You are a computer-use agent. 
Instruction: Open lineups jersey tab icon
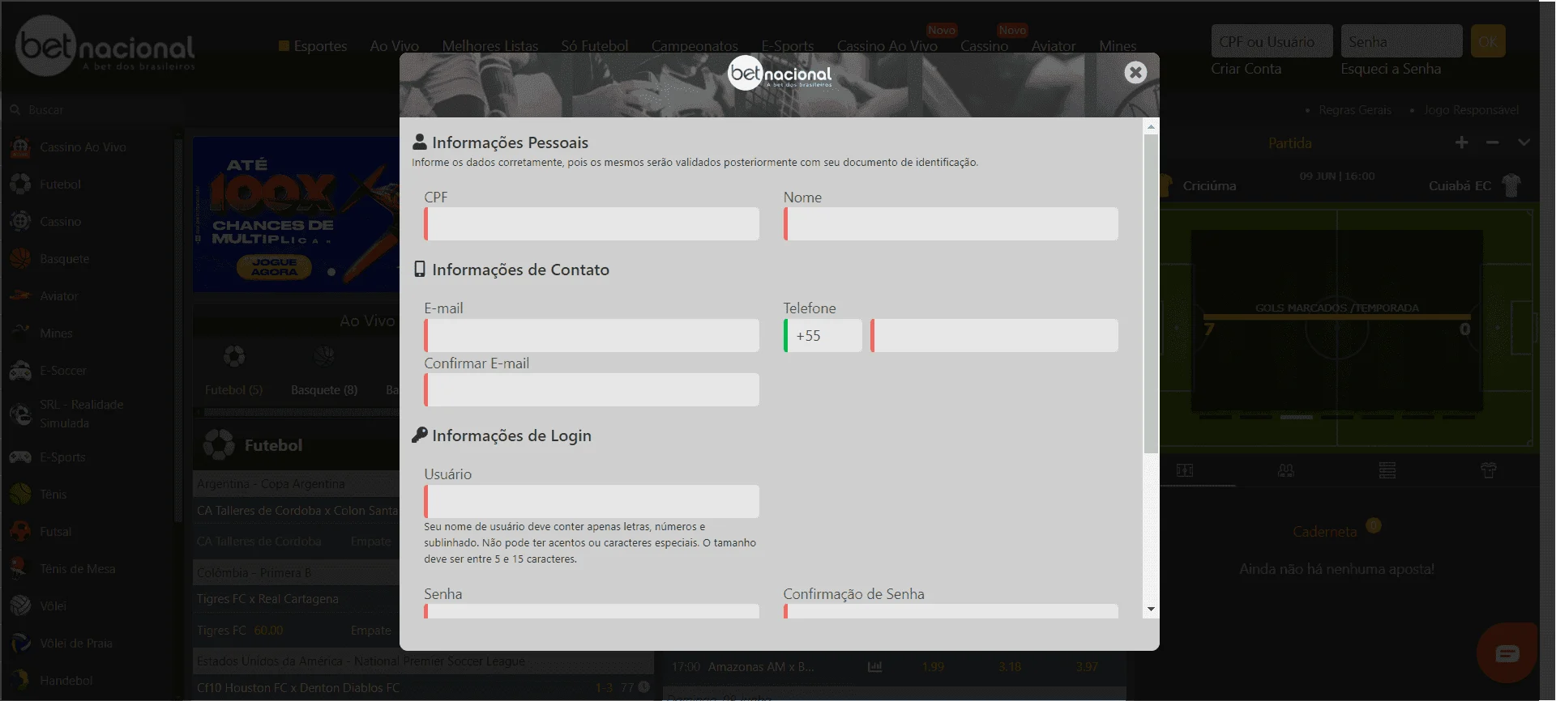(x=1489, y=470)
